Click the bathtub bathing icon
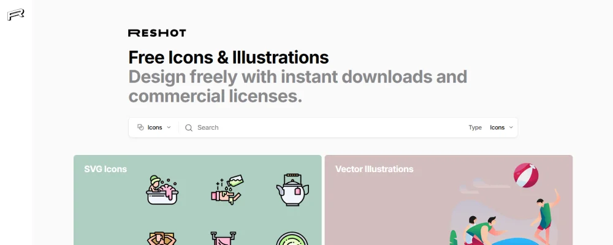 162,190
